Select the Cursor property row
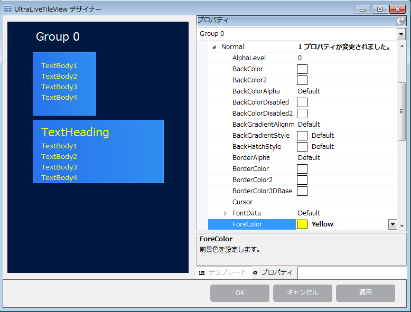 303,202
